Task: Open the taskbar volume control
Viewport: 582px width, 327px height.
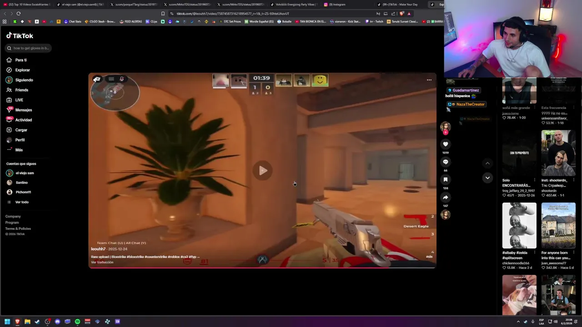Action: pyautogui.click(x=555, y=322)
